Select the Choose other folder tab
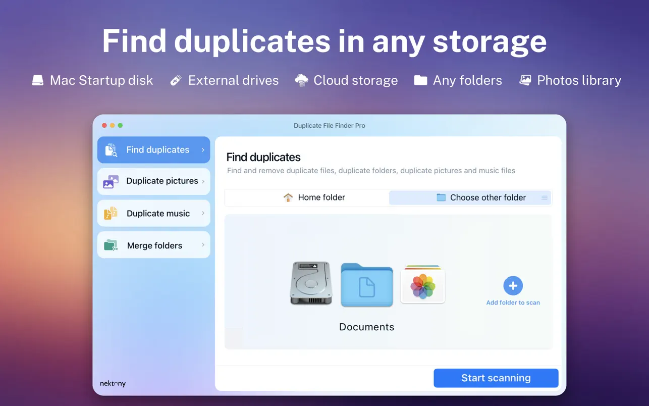The image size is (649, 406). pyautogui.click(x=480, y=197)
